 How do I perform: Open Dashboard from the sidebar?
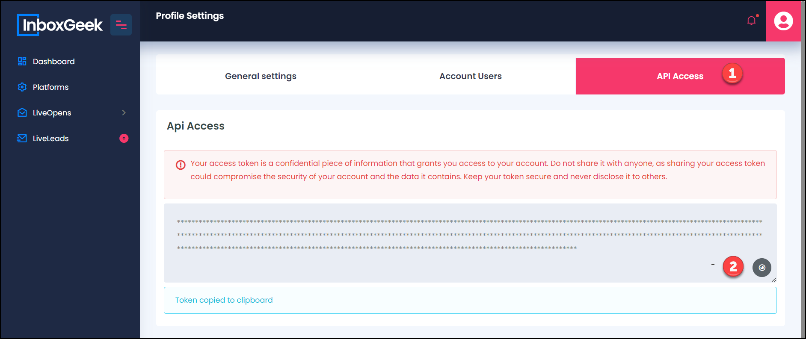click(54, 62)
